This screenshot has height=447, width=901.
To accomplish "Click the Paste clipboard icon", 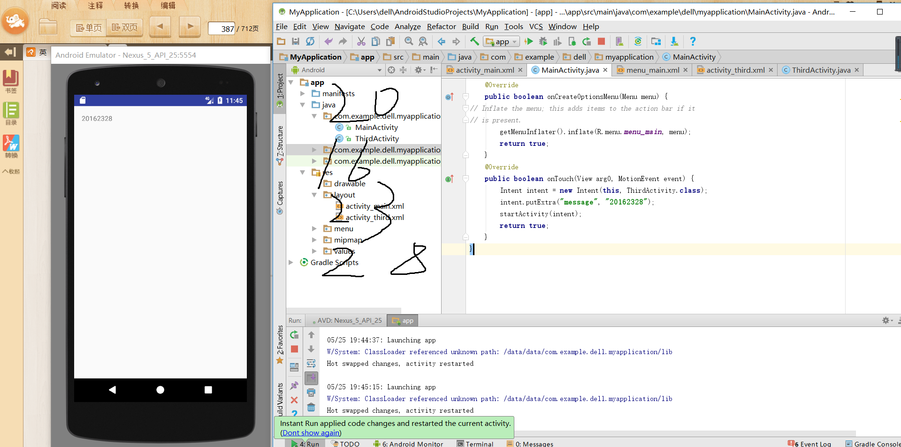I will (390, 41).
